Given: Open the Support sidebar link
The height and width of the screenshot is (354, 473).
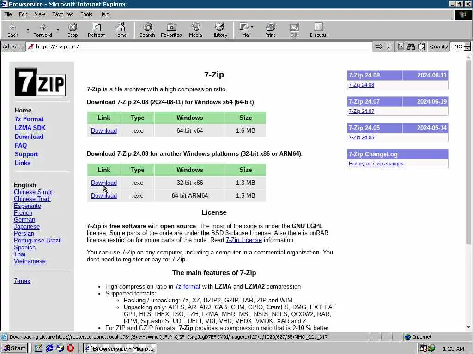Looking at the screenshot, I should point(26,154).
